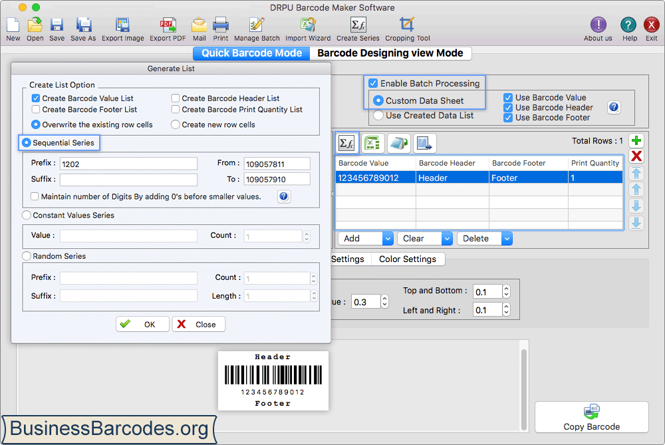The height and width of the screenshot is (445, 665).
Task: Click the Create Series icon
Action: point(358,27)
